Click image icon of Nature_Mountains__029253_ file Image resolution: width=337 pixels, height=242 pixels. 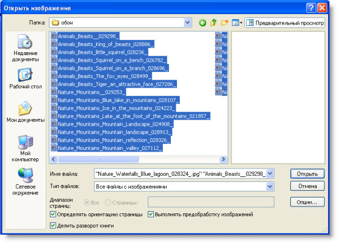[54, 92]
